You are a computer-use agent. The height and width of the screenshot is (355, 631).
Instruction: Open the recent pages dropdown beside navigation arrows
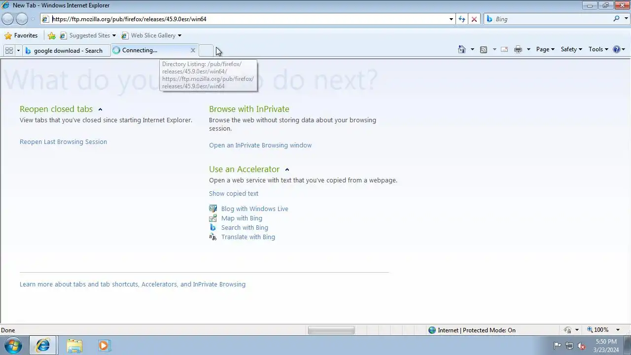pyautogui.click(x=33, y=19)
